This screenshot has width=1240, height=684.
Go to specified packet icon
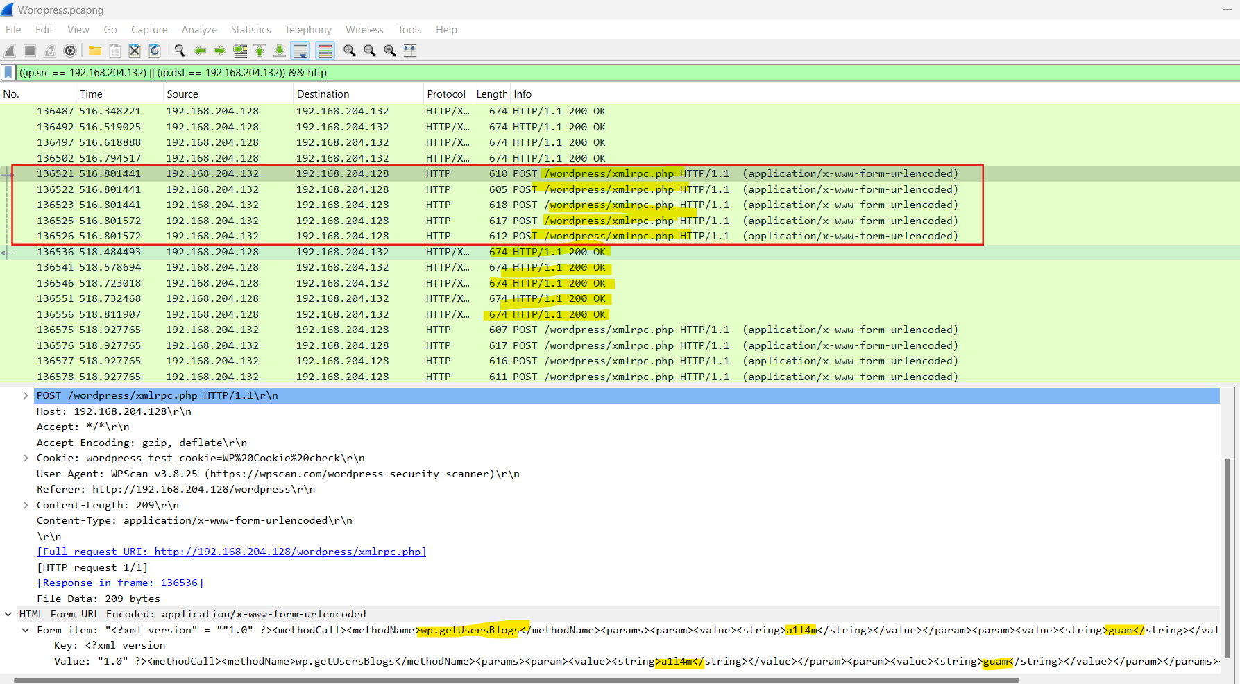pos(240,51)
